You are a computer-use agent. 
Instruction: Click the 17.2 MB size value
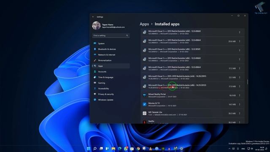tap(232, 68)
